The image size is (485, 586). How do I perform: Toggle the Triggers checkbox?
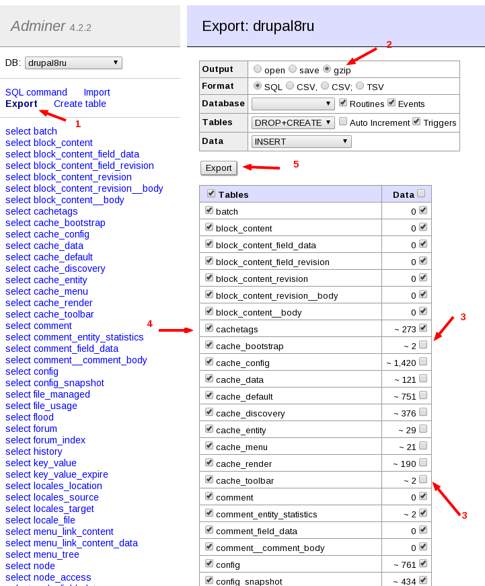click(416, 122)
